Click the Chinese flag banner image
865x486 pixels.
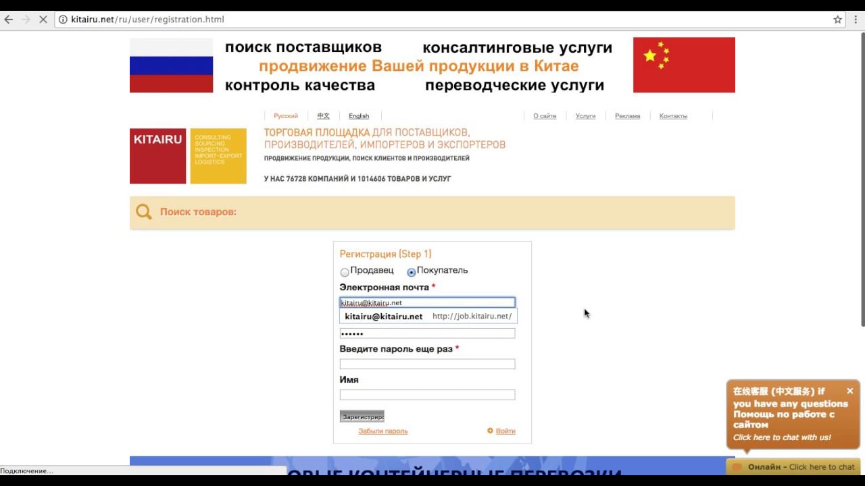click(x=684, y=65)
